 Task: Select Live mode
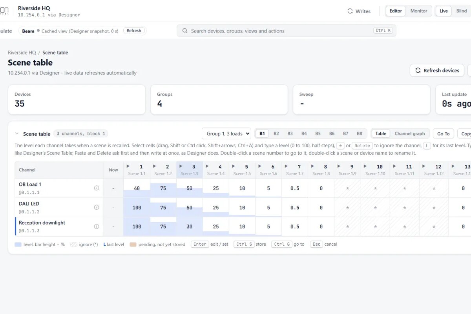tap(444, 11)
